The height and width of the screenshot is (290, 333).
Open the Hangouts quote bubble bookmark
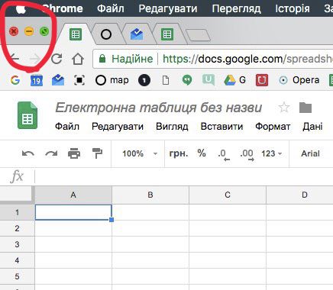coord(187,80)
